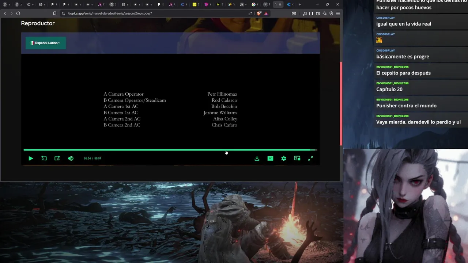Open the player settings gear

[x=284, y=158]
